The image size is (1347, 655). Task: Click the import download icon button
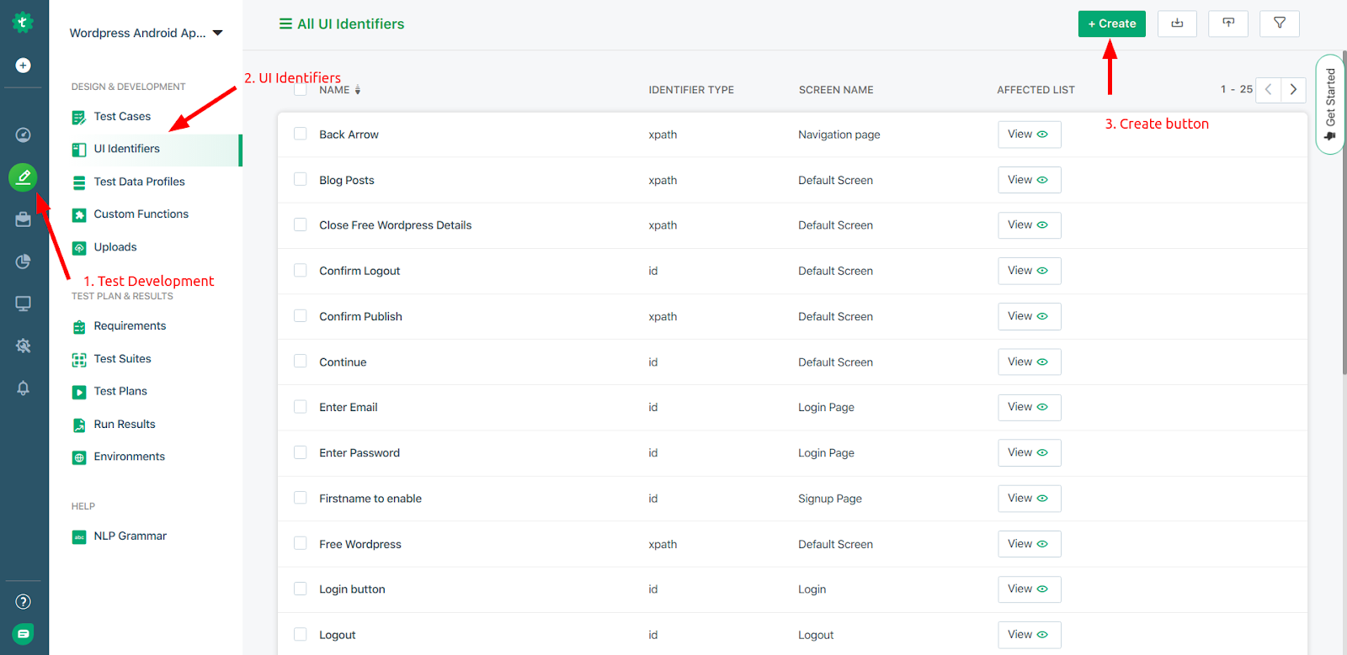pyautogui.click(x=1177, y=24)
